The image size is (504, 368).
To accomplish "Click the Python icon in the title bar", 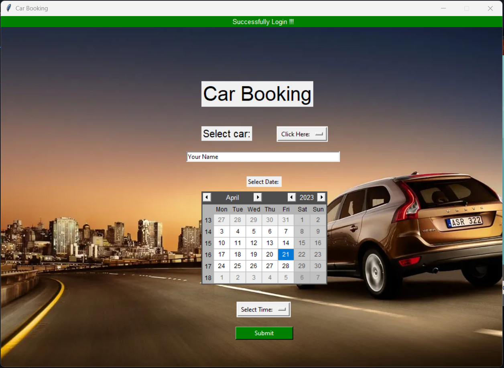I will [x=8, y=8].
